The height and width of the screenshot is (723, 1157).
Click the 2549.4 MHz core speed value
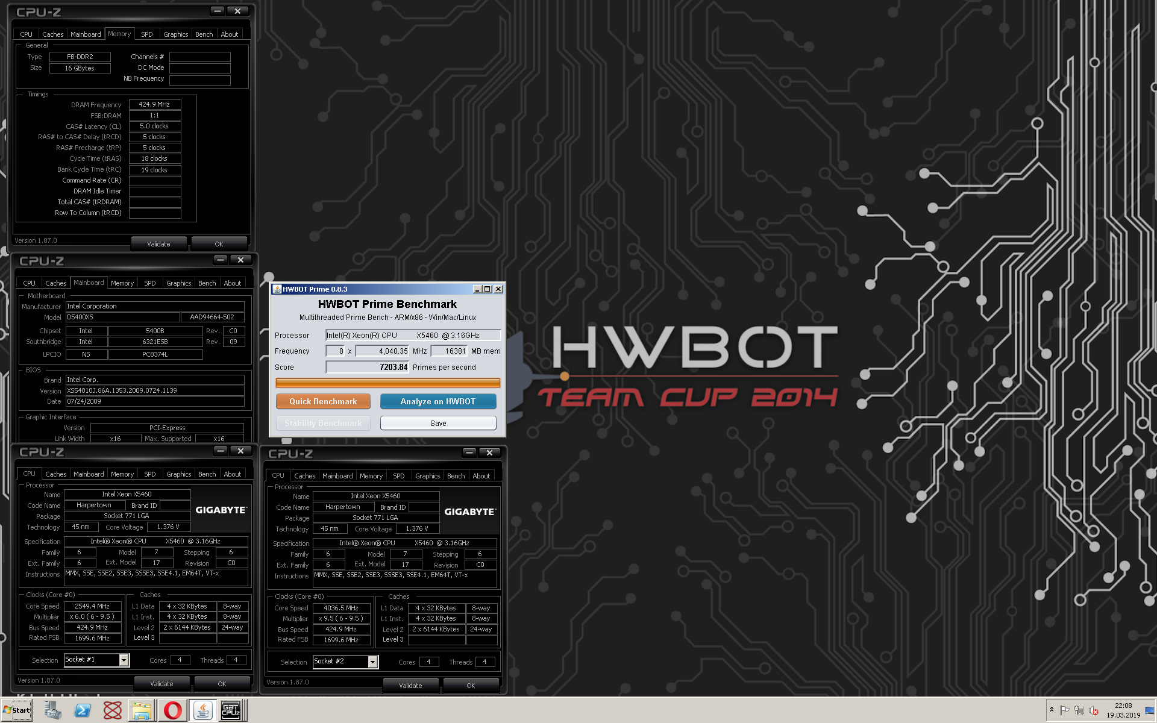(x=92, y=606)
